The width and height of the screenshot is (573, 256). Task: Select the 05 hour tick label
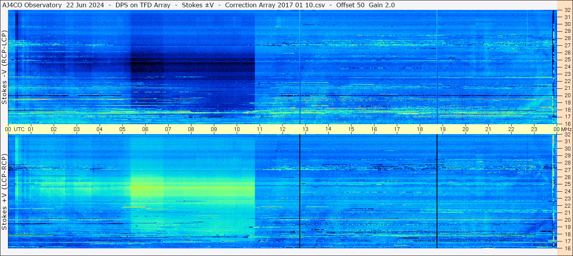[122, 129]
